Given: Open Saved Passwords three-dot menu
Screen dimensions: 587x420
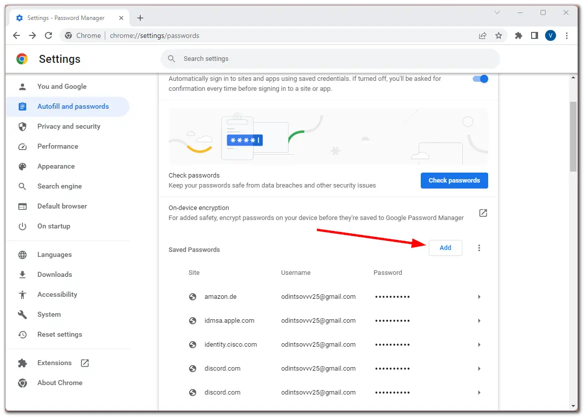Looking at the screenshot, I should tap(479, 248).
